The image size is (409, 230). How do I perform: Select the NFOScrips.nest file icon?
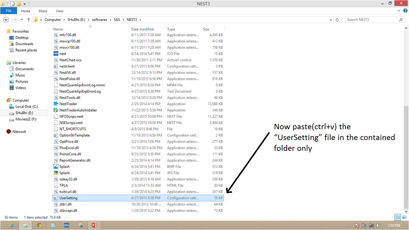56,116
